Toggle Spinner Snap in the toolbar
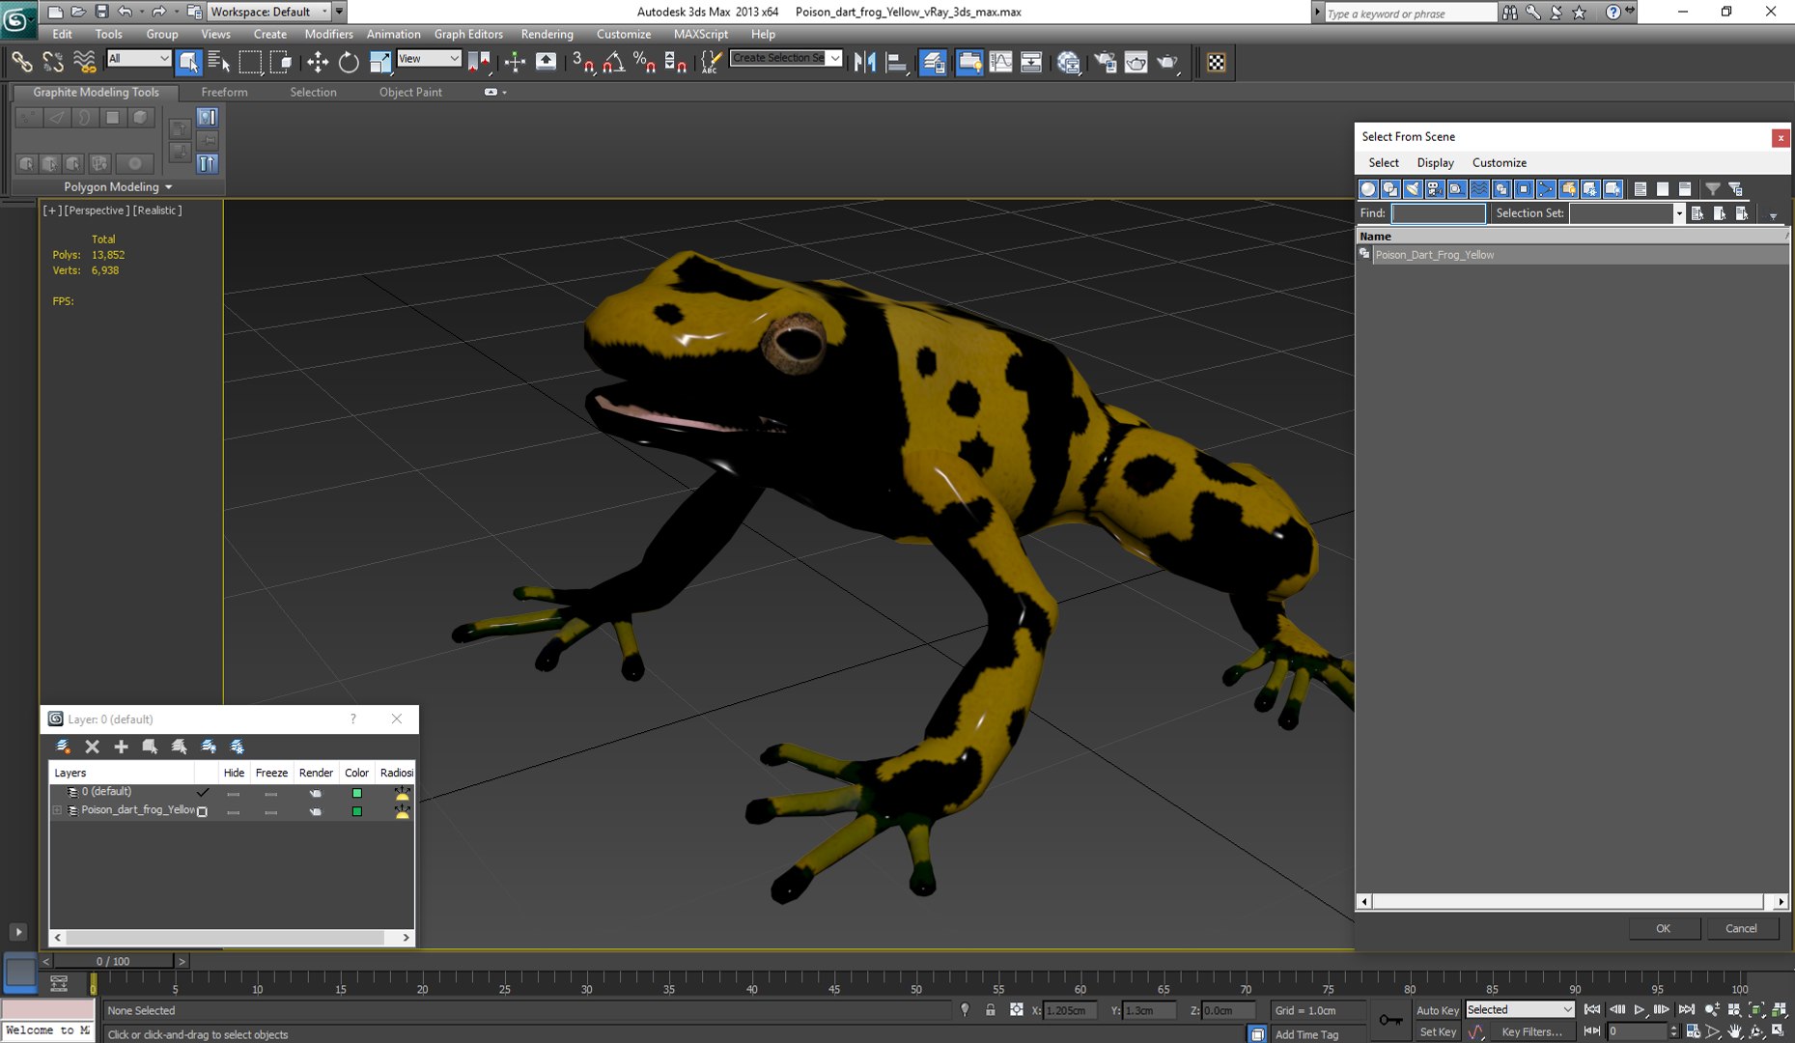This screenshot has height=1043, width=1795. tap(676, 62)
